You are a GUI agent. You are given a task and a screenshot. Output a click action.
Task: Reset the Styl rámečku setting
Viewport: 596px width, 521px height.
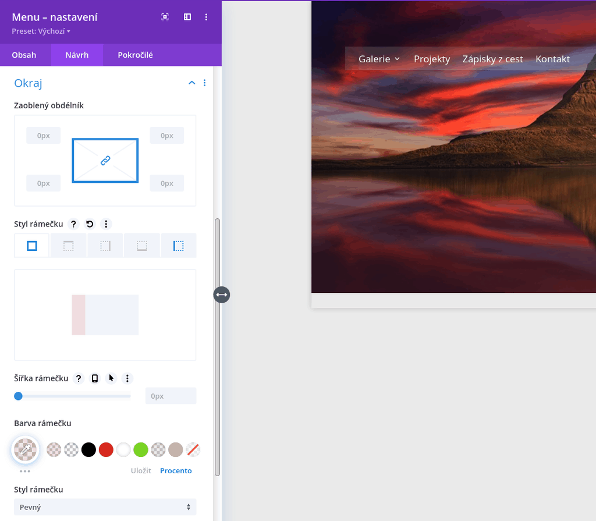(90, 224)
